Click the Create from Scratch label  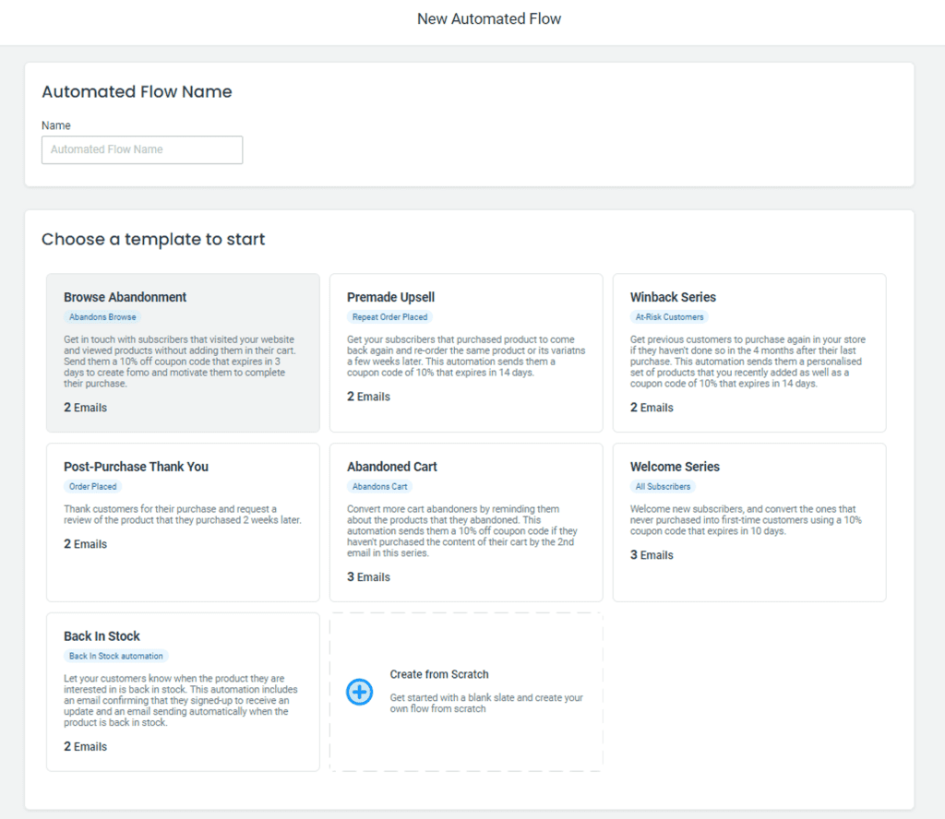439,674
